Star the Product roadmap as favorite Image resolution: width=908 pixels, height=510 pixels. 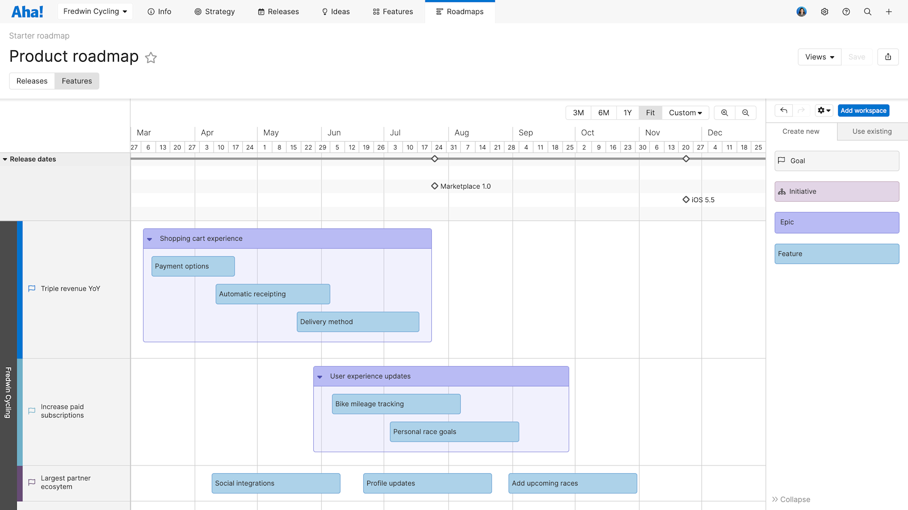[151, 58]
